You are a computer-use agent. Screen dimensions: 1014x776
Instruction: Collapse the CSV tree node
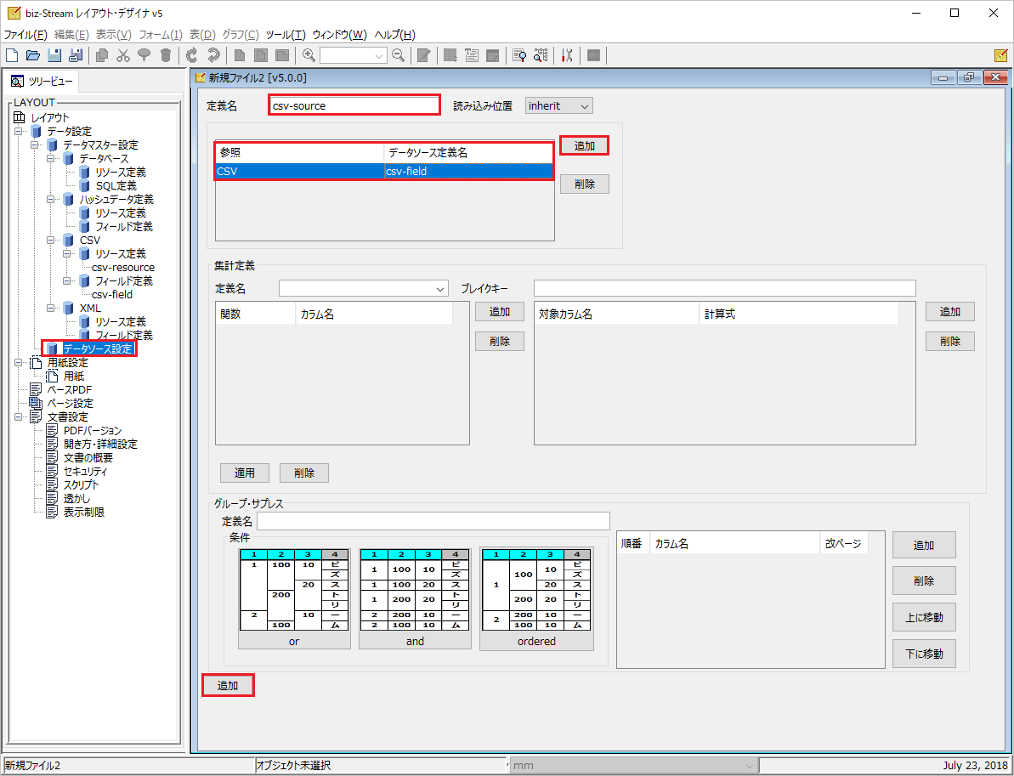(51, 240)
